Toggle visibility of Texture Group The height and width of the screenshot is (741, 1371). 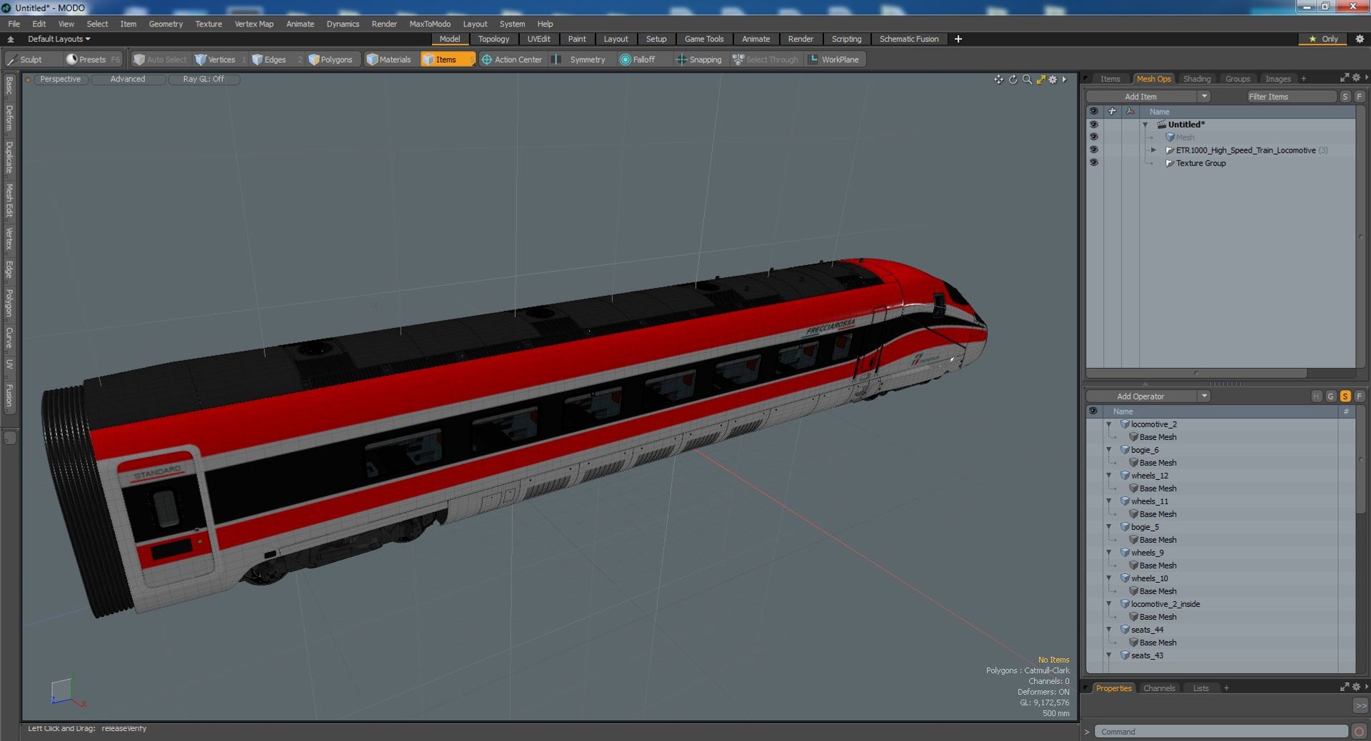pos(1093,163)
